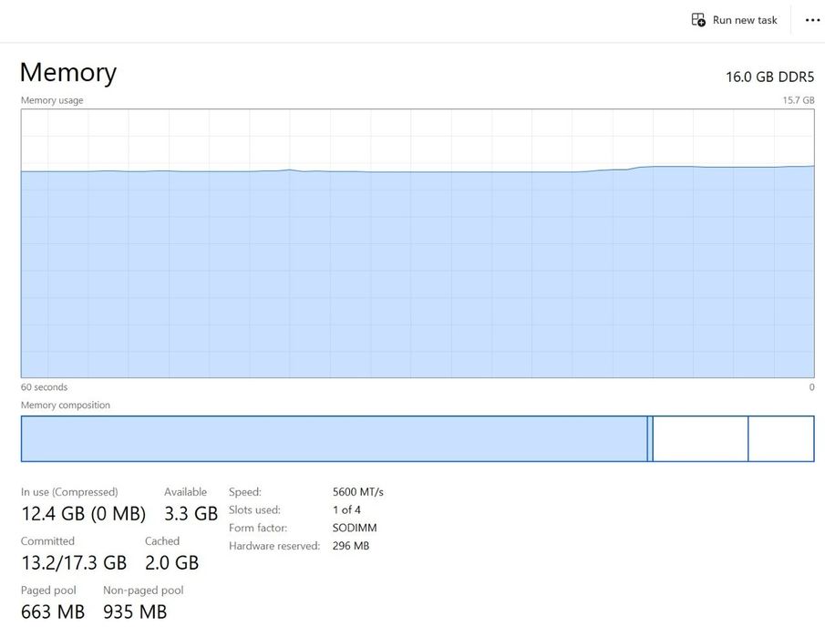Screen dimensions: 825x637
Task: Click the 663 MB paged pool value
Action: 53,611
